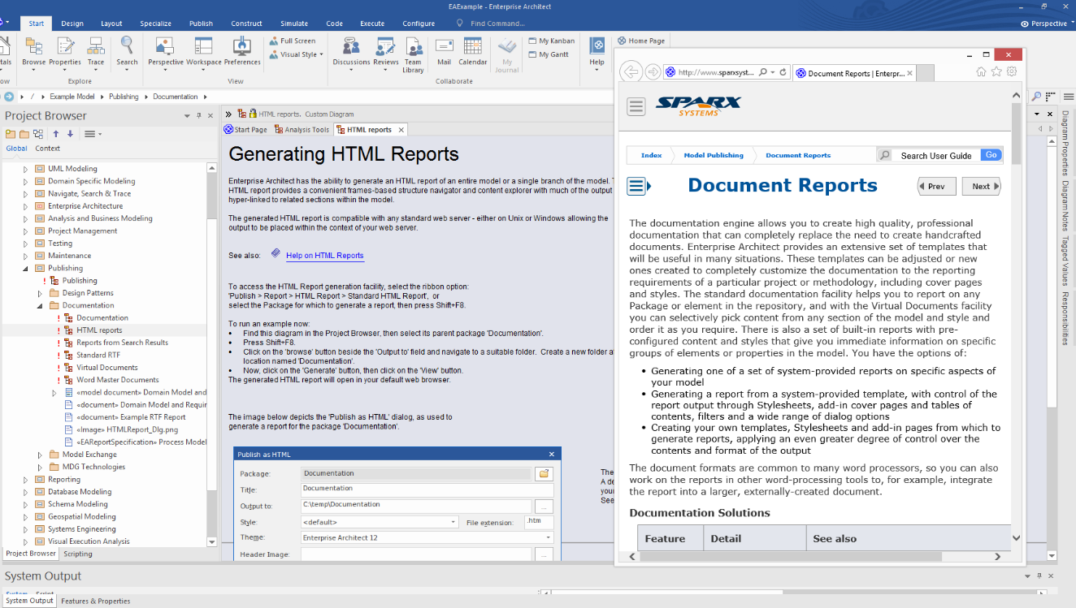
Task: Click the Find Command search box
Action: pyautogui.click(x=497, y=24)
